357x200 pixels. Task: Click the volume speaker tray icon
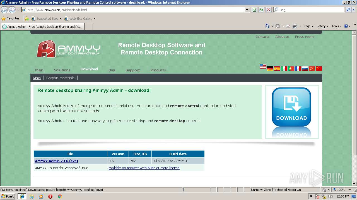pyautogui.click(x=331, y=196)
